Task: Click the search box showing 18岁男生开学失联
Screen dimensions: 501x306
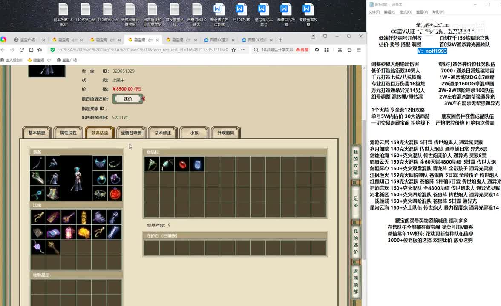Action: tap(277, 50)
